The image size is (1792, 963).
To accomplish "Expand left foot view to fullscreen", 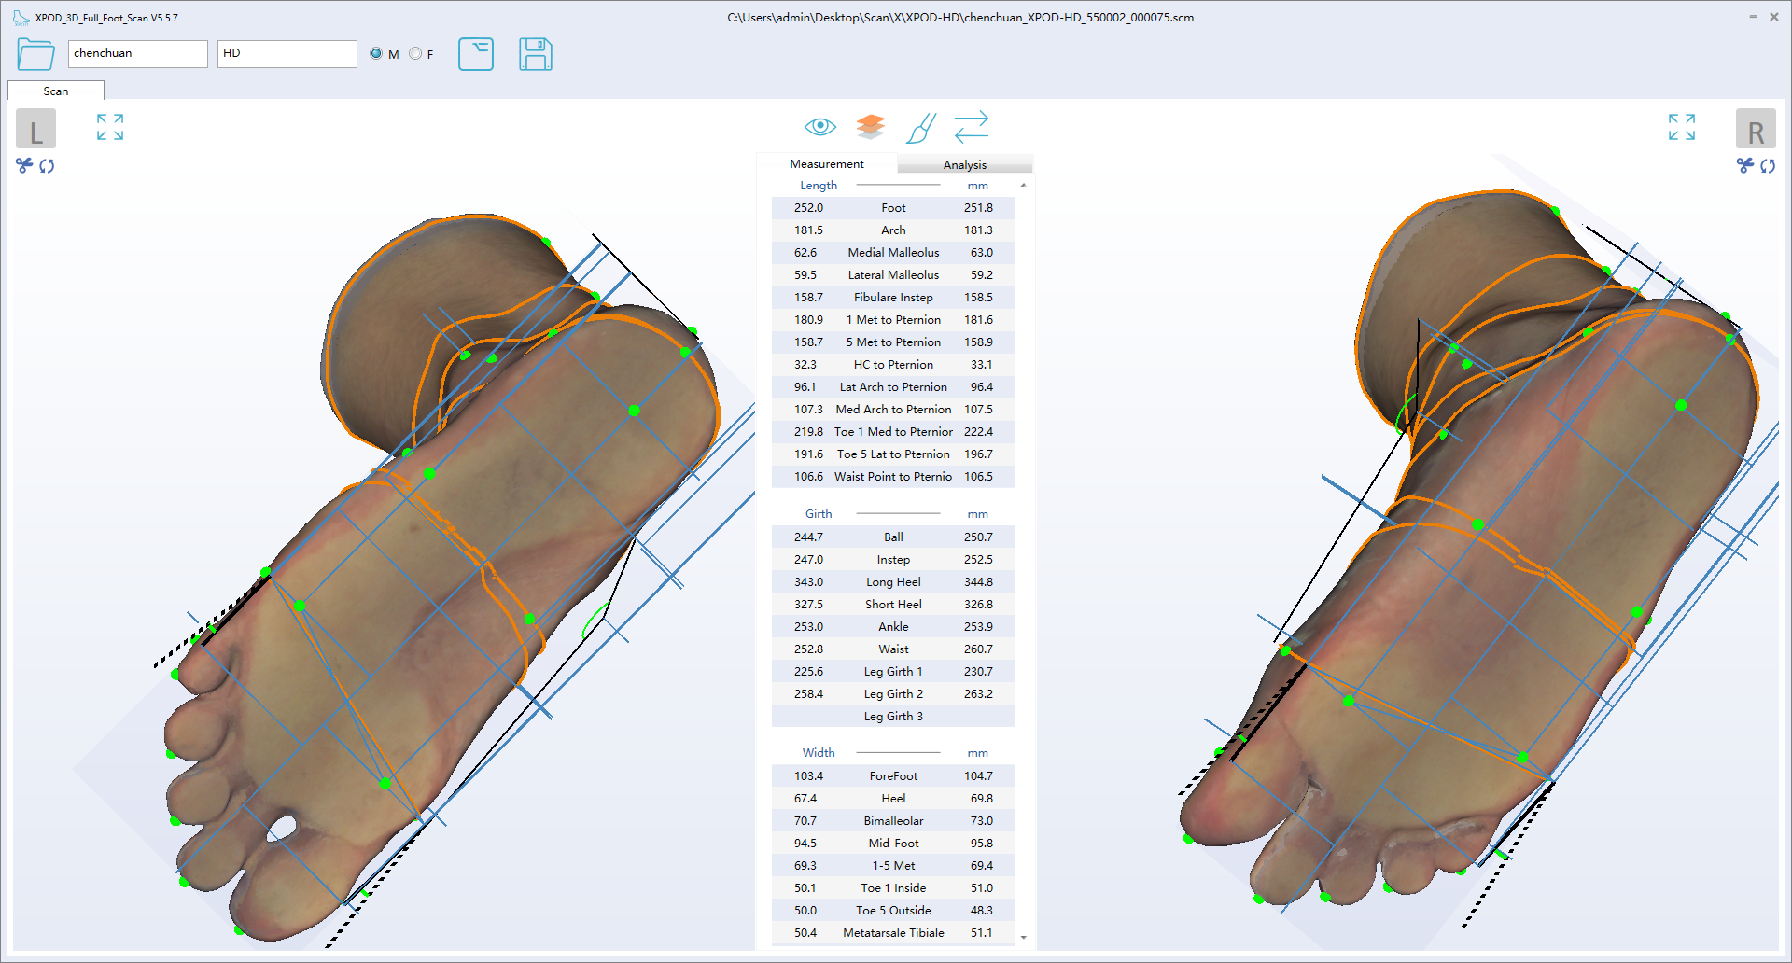I will [110, 127].
